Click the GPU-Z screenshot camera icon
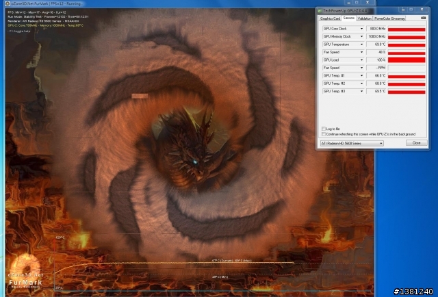 point(424,18)
